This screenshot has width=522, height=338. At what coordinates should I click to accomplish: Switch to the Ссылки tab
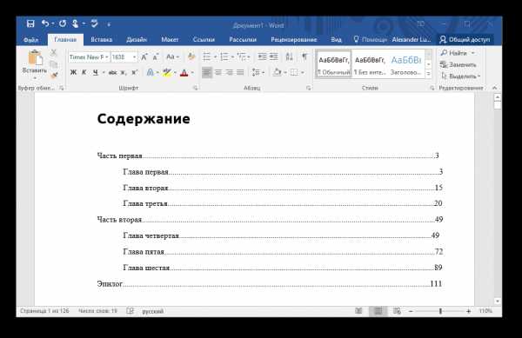(204, 40)
